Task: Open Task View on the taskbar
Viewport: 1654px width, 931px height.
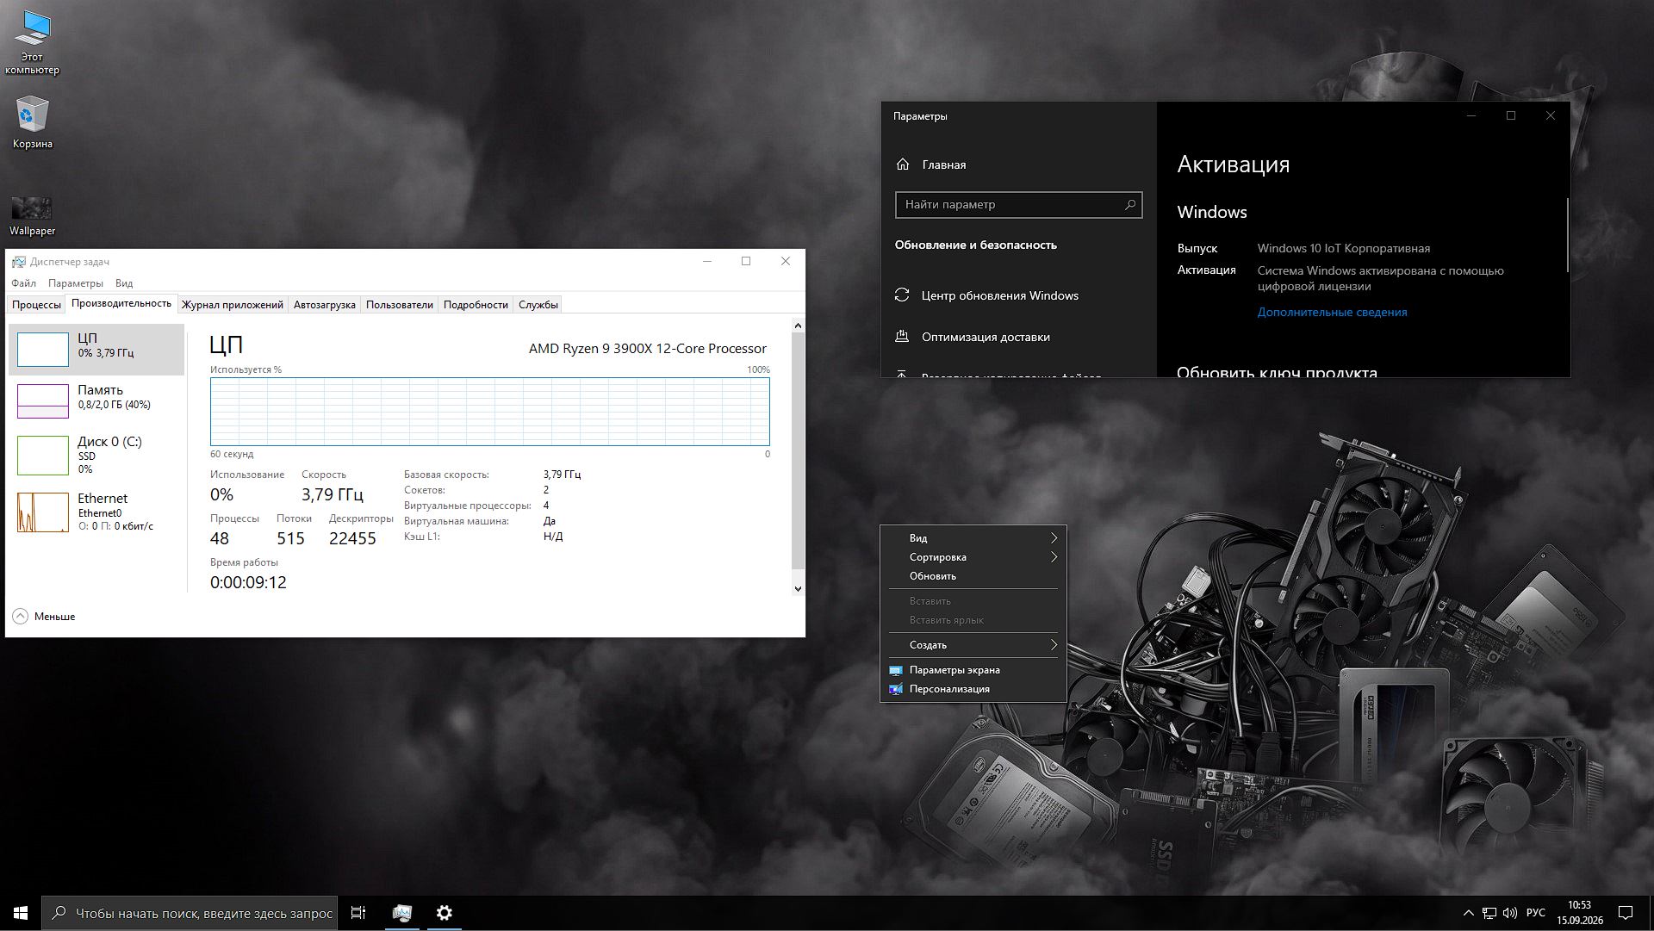Action: pyautogui.click(x=358, y=913)
